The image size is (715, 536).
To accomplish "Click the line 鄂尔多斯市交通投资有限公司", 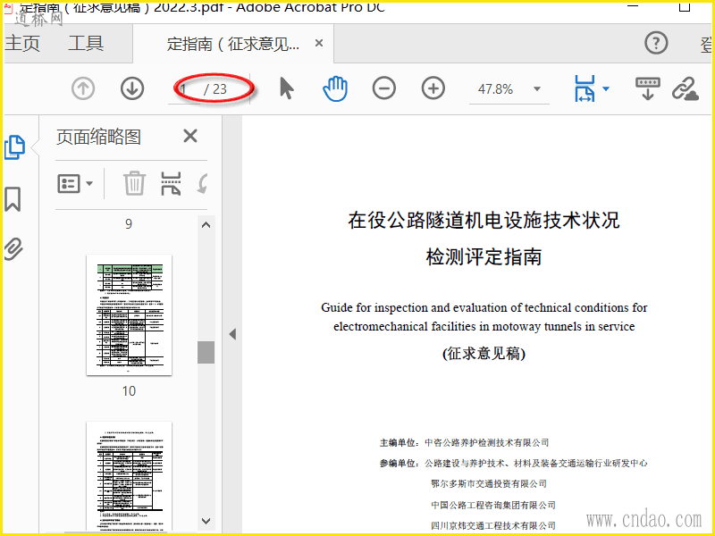I will coord(489,483).
